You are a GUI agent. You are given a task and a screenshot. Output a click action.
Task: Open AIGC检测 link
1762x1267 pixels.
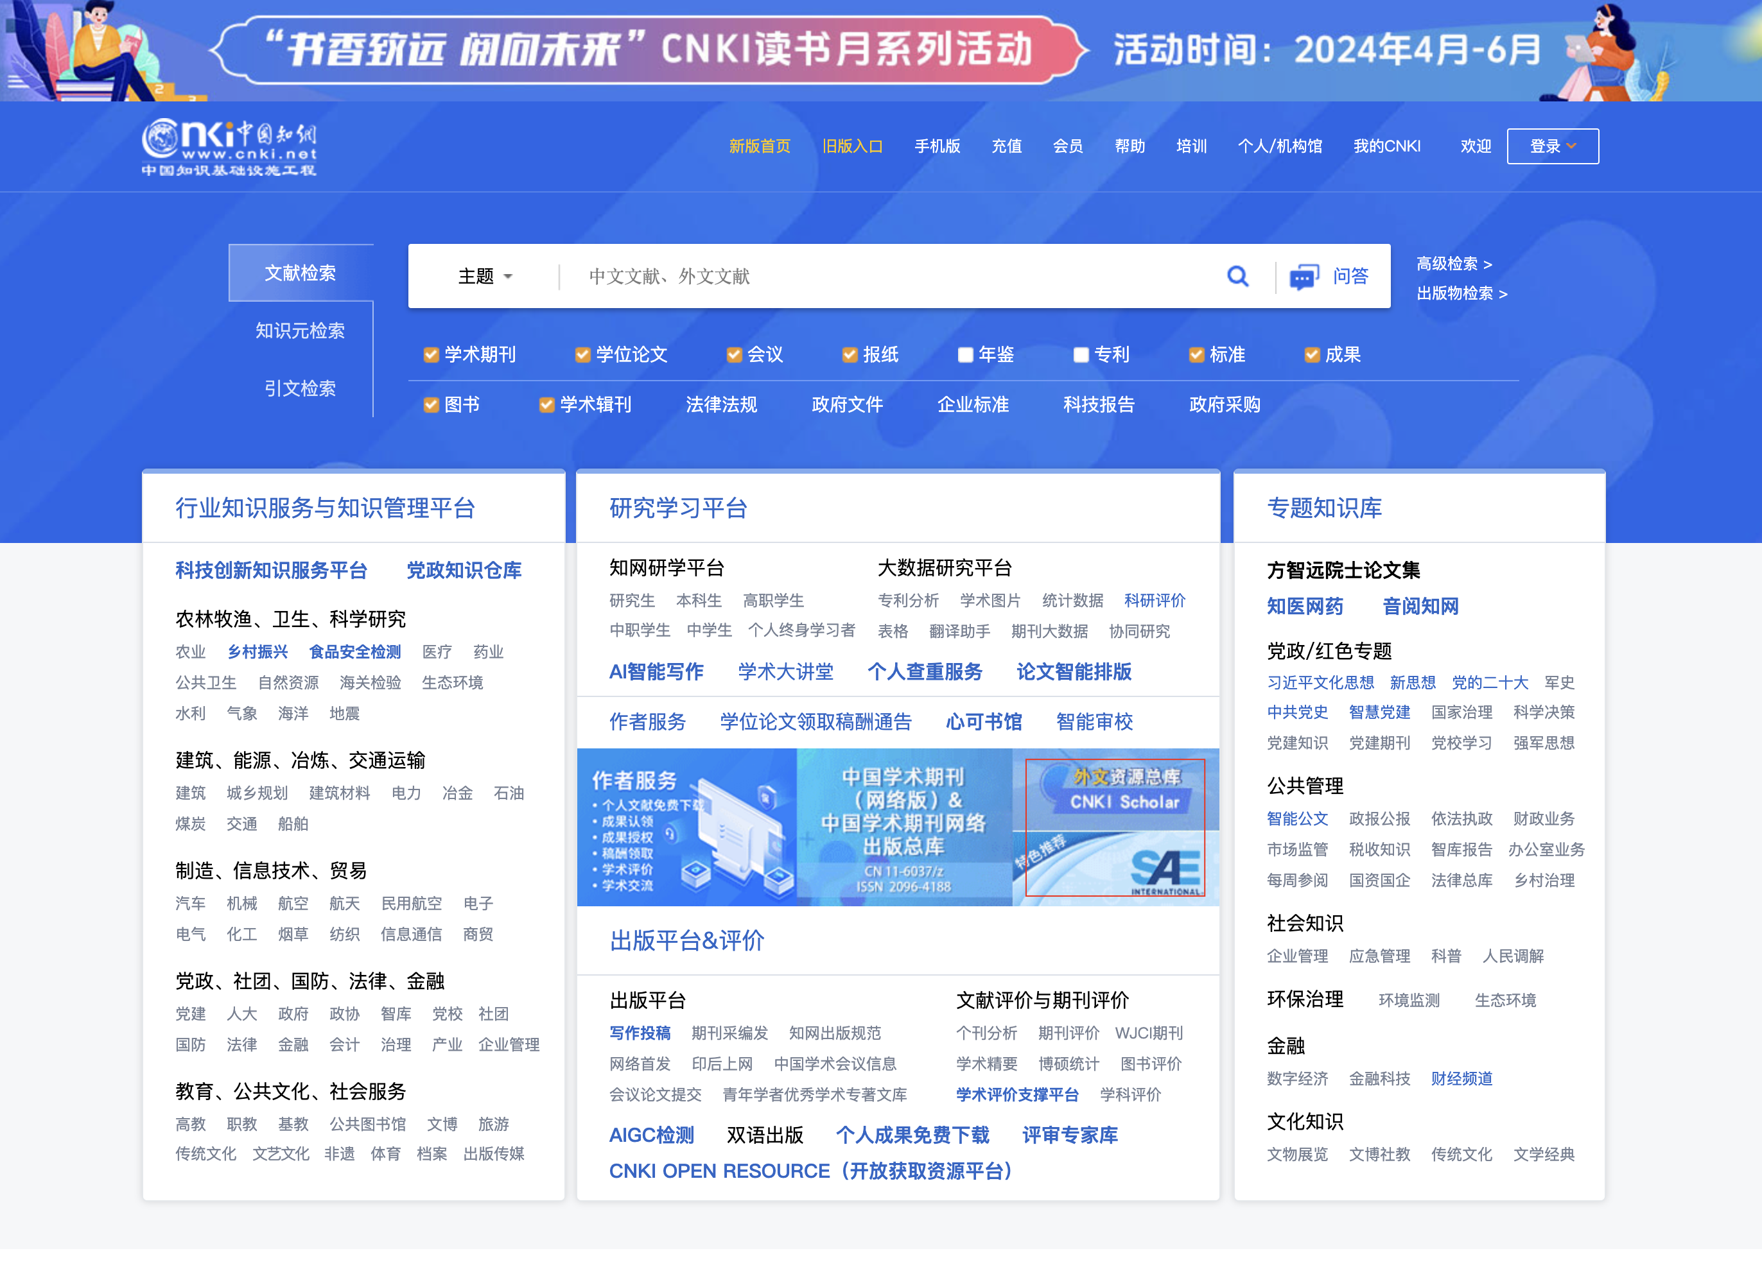click(x=652, y=1135)
